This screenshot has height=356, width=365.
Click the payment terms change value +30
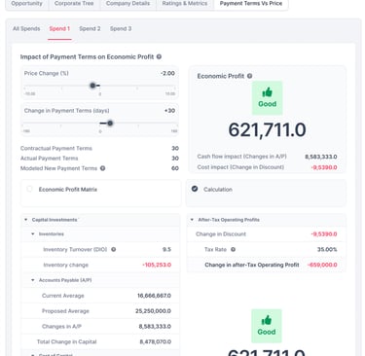(169, 111)
